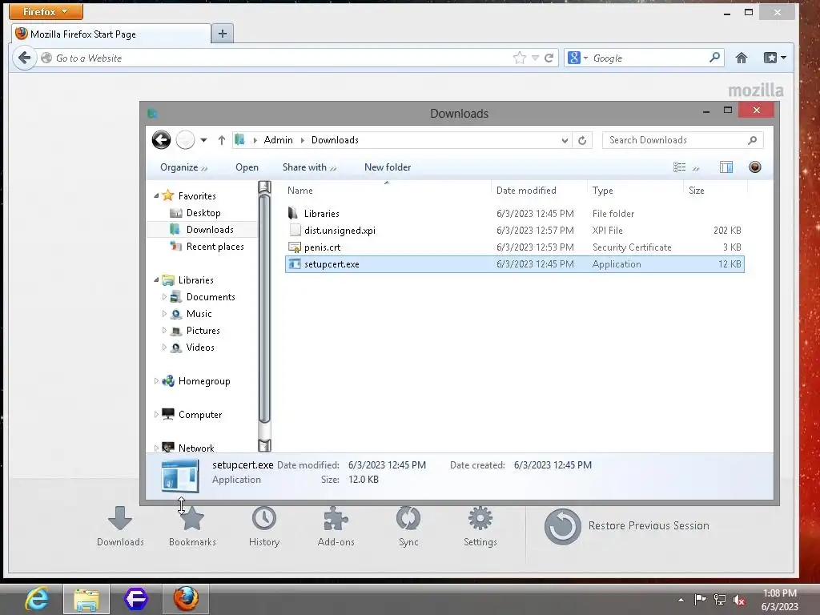Click setupcert.exe preview thumbnail in details pane
The image size is (820, 615).
(180, 476)
